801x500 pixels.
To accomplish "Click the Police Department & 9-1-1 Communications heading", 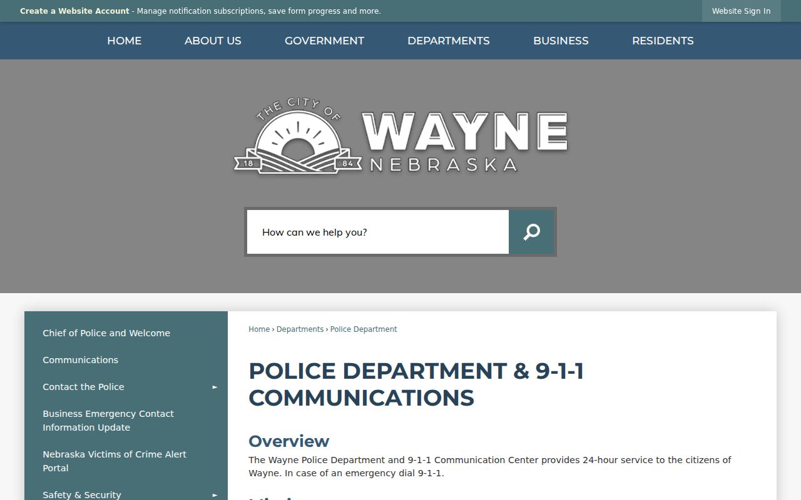I will [416, 384].
